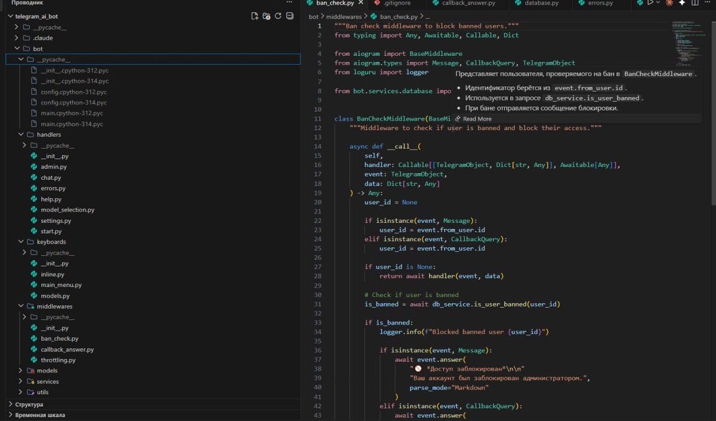716x421 pixels.
Task: Click the editor vertical scrollbar
Action: click(x=712, y=113)
